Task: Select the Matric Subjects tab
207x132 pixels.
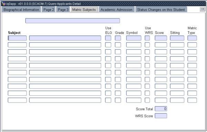Action: tap(84, 10)
